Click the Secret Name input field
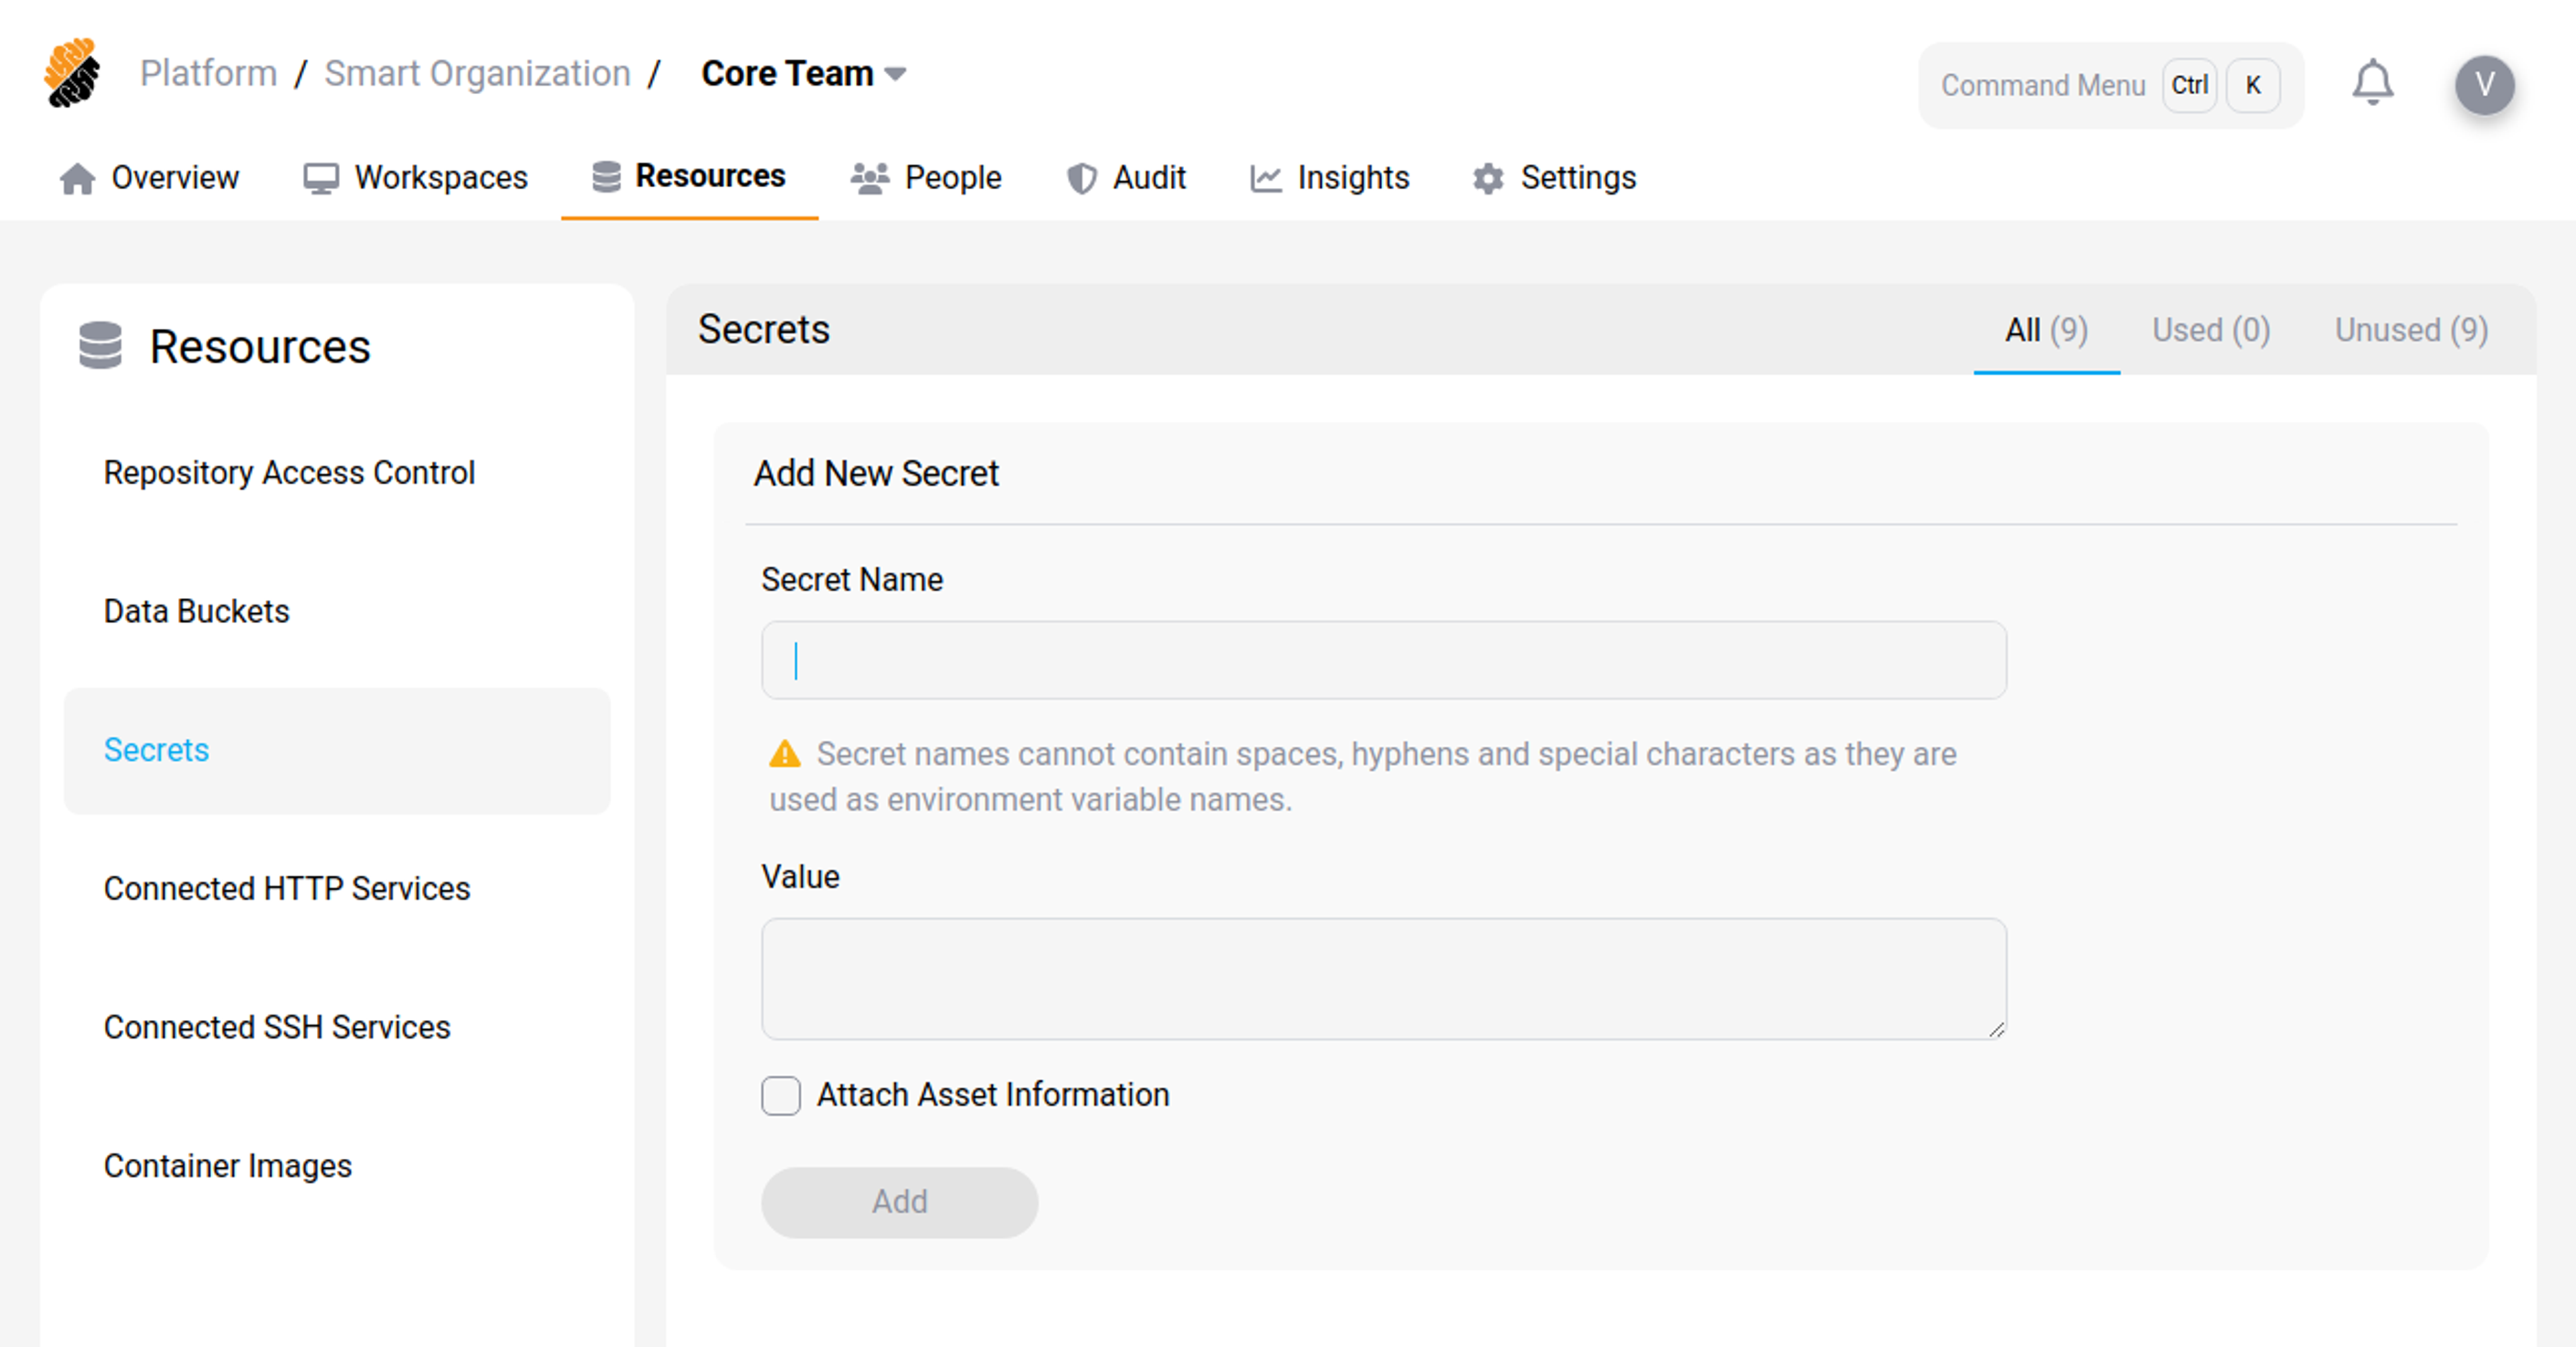This screenshot has height=1347, width=2576. tap(1383, 660)
